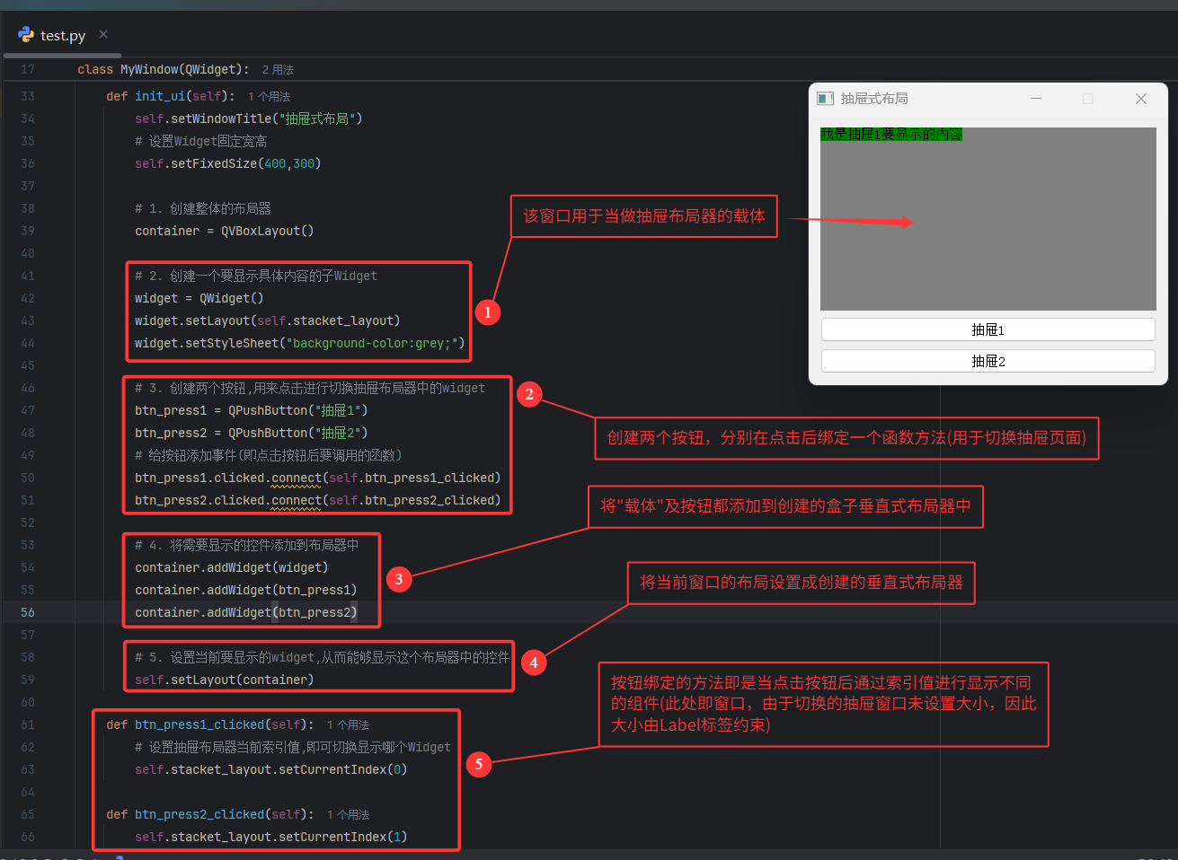
Task: Click the comment '# 给按钮添加事件(即点击按钮后要调用的函数)'
Action: point(269,455)
